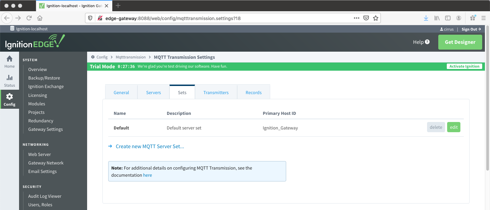This screenshot has height=210, width=490.
Task: Click the Primary Host ID column header
Action: tap(279, 113)
